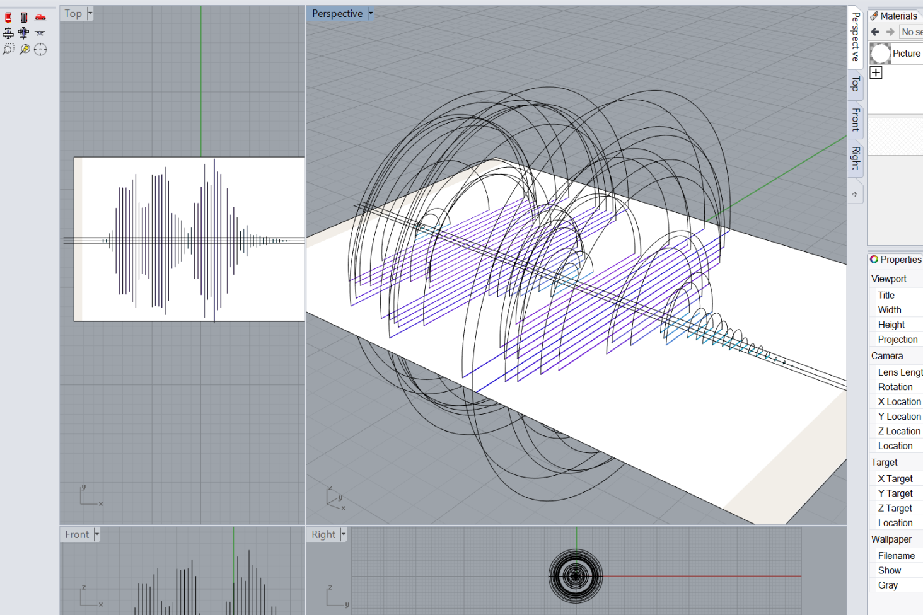Select the Filename wallpaper row

coord(895,556)
